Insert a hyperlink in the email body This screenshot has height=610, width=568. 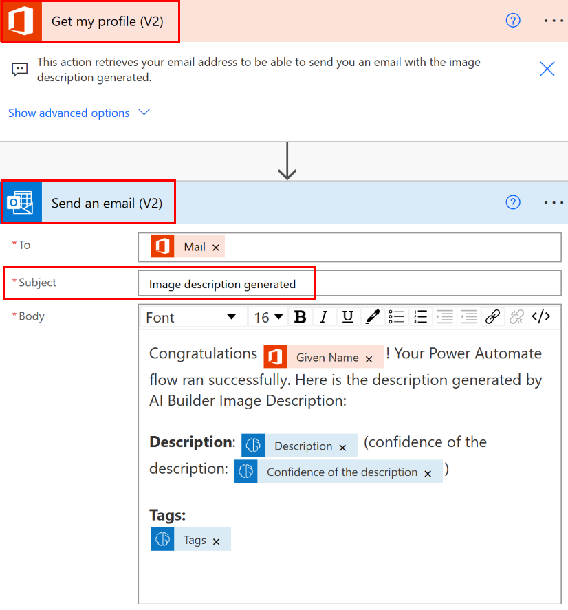(492, 316)
